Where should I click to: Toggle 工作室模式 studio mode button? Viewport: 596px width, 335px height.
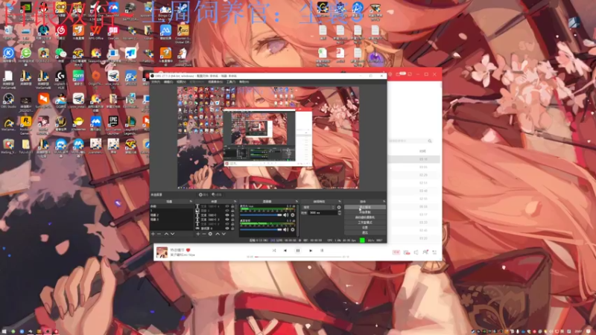tap(365, 222)
